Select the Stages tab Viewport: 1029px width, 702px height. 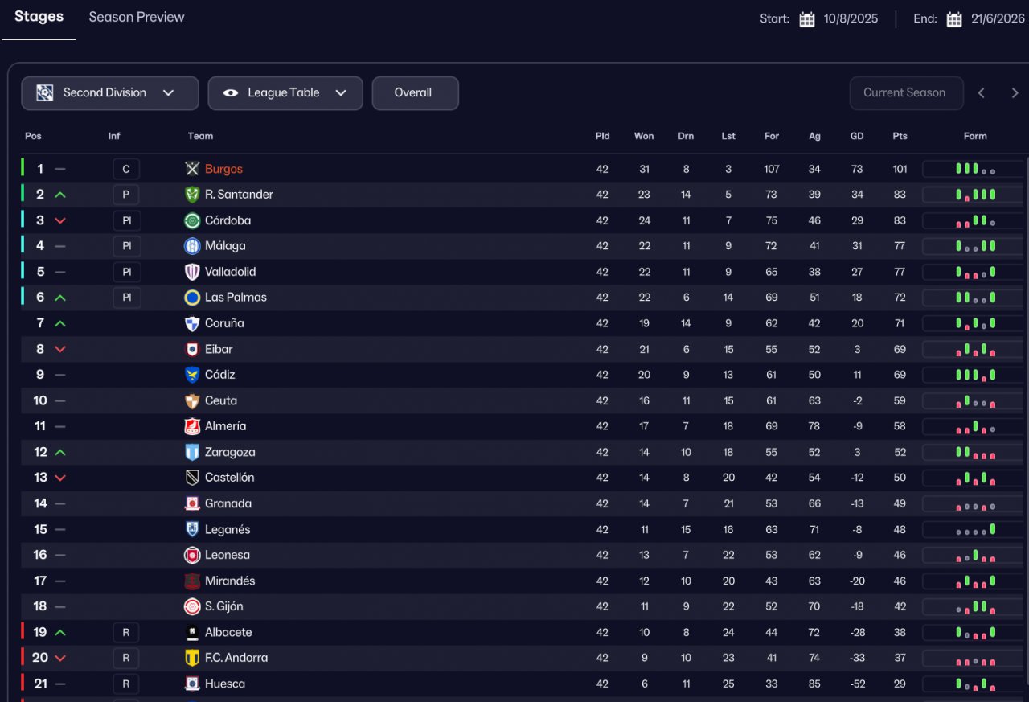click(x=39, y=17)
